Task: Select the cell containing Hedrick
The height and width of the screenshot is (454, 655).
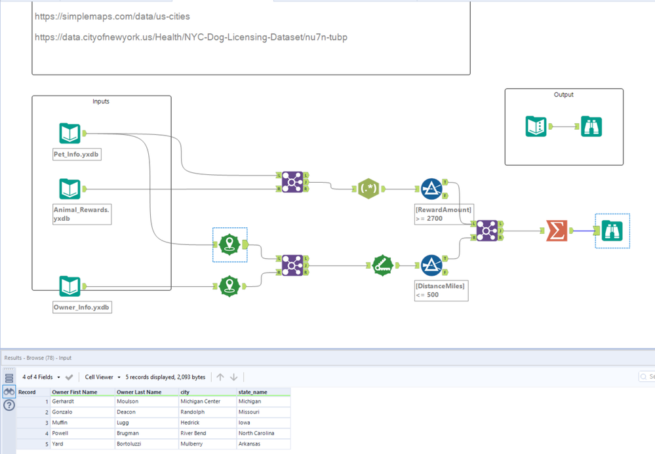Action: point(208,423)
